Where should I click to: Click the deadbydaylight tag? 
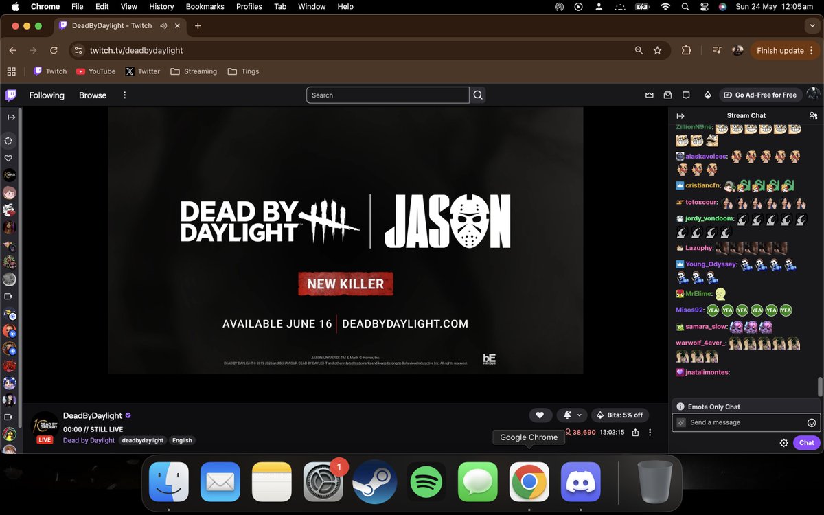tap(143, 440)
